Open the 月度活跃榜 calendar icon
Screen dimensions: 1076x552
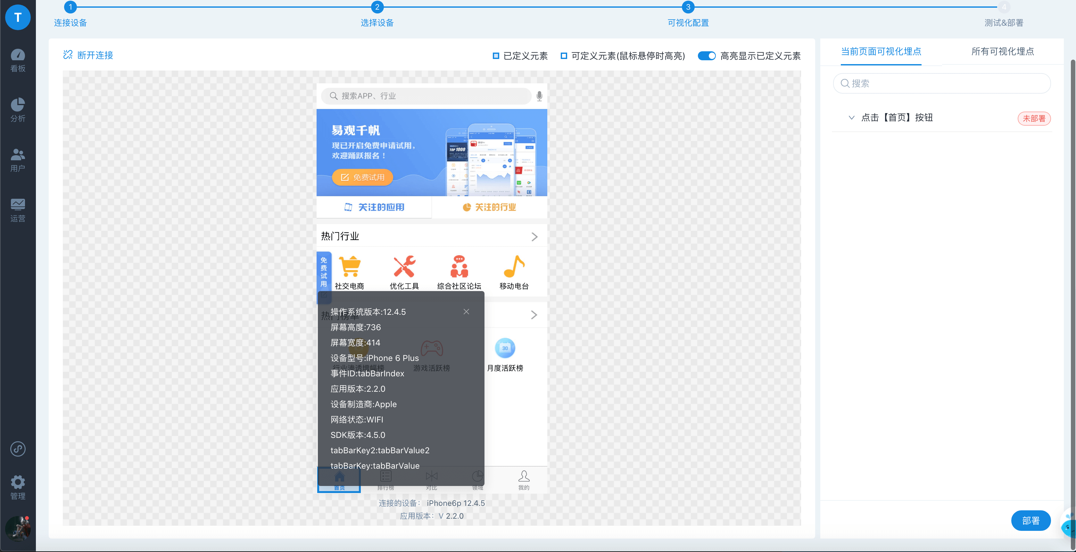pyautogui.click(x=505, y=348)
